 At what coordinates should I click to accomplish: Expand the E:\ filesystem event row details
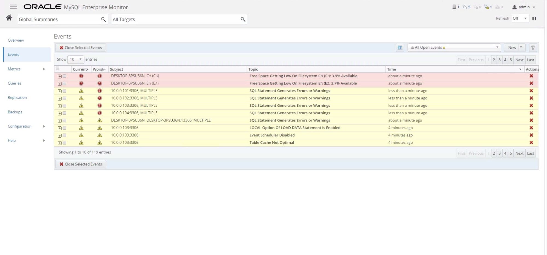click(x=59, y=84)
